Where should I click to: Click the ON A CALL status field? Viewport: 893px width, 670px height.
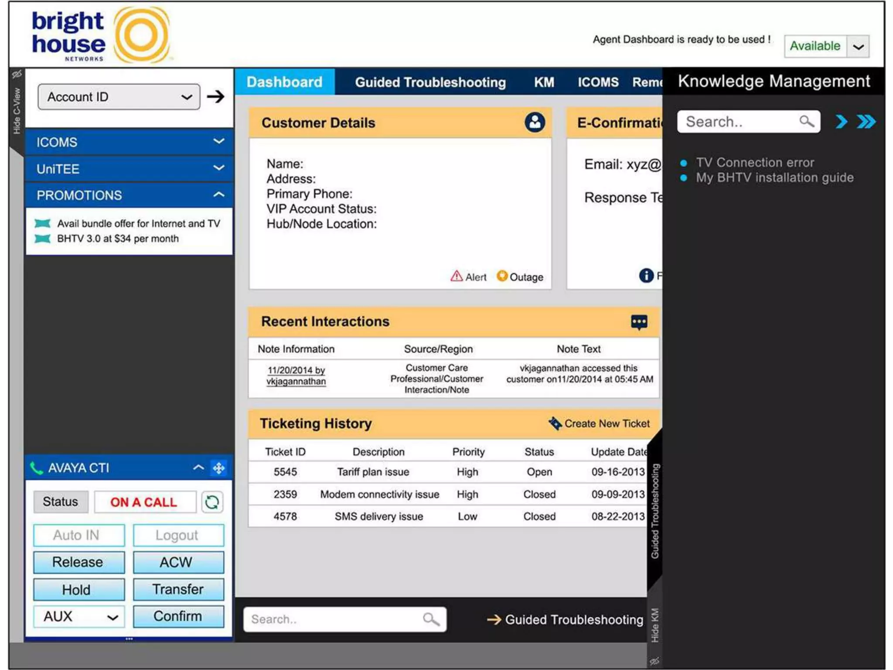(x=144, y=502)
